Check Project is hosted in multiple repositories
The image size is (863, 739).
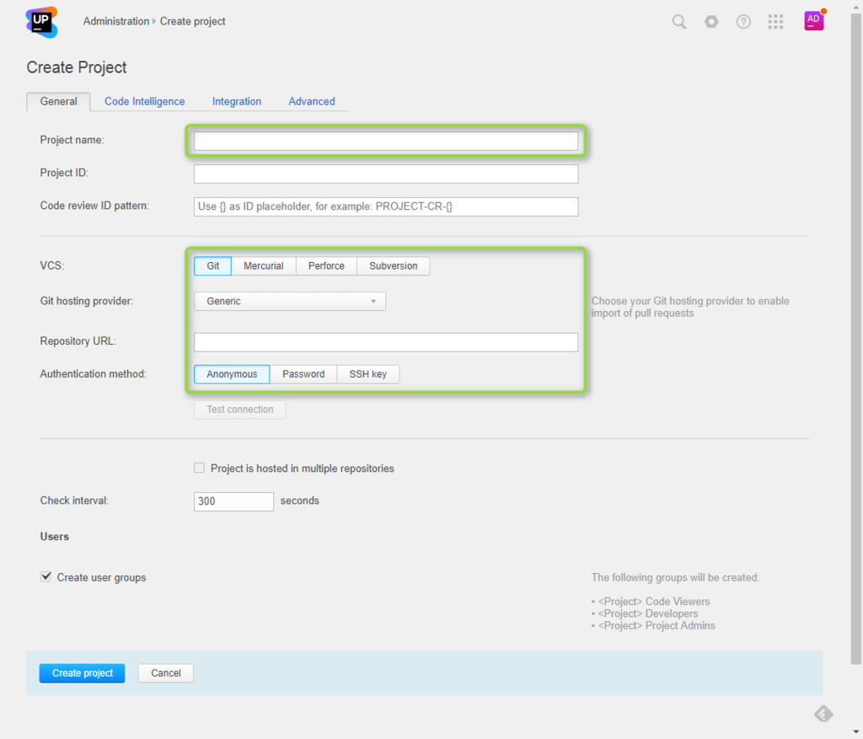click(199, 468)
